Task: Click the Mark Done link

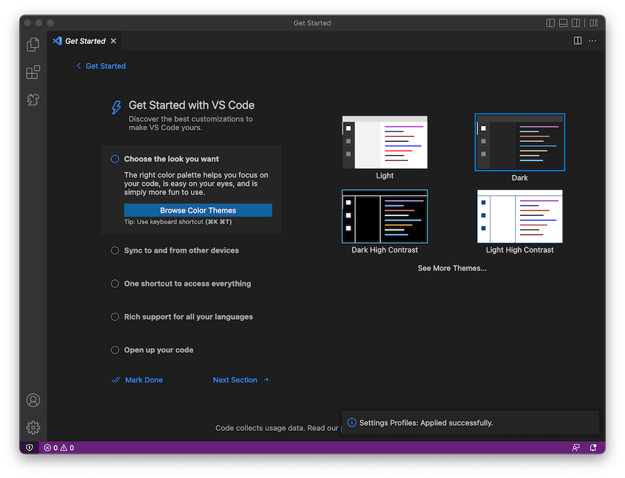Action: point(144,379)
